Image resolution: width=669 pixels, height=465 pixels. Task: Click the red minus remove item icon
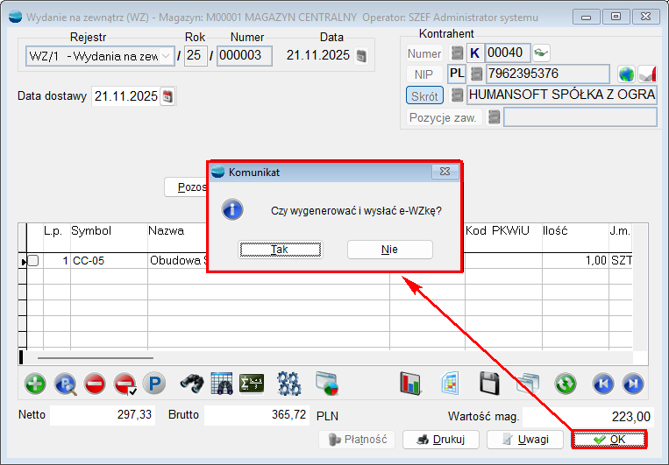coord(95,384)
